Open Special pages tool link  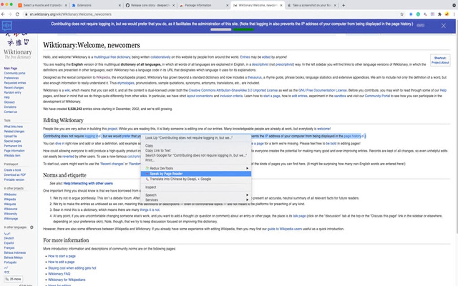pyautogui.click(x=12, y=141)
